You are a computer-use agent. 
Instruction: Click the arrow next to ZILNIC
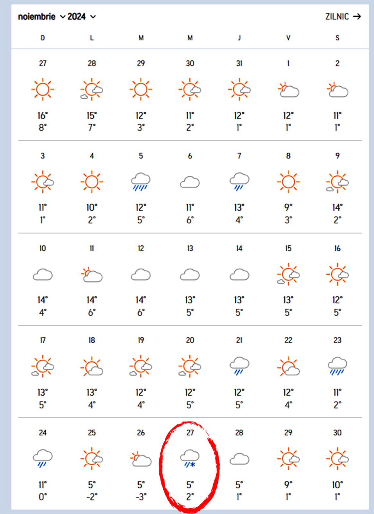coord(357,17)
